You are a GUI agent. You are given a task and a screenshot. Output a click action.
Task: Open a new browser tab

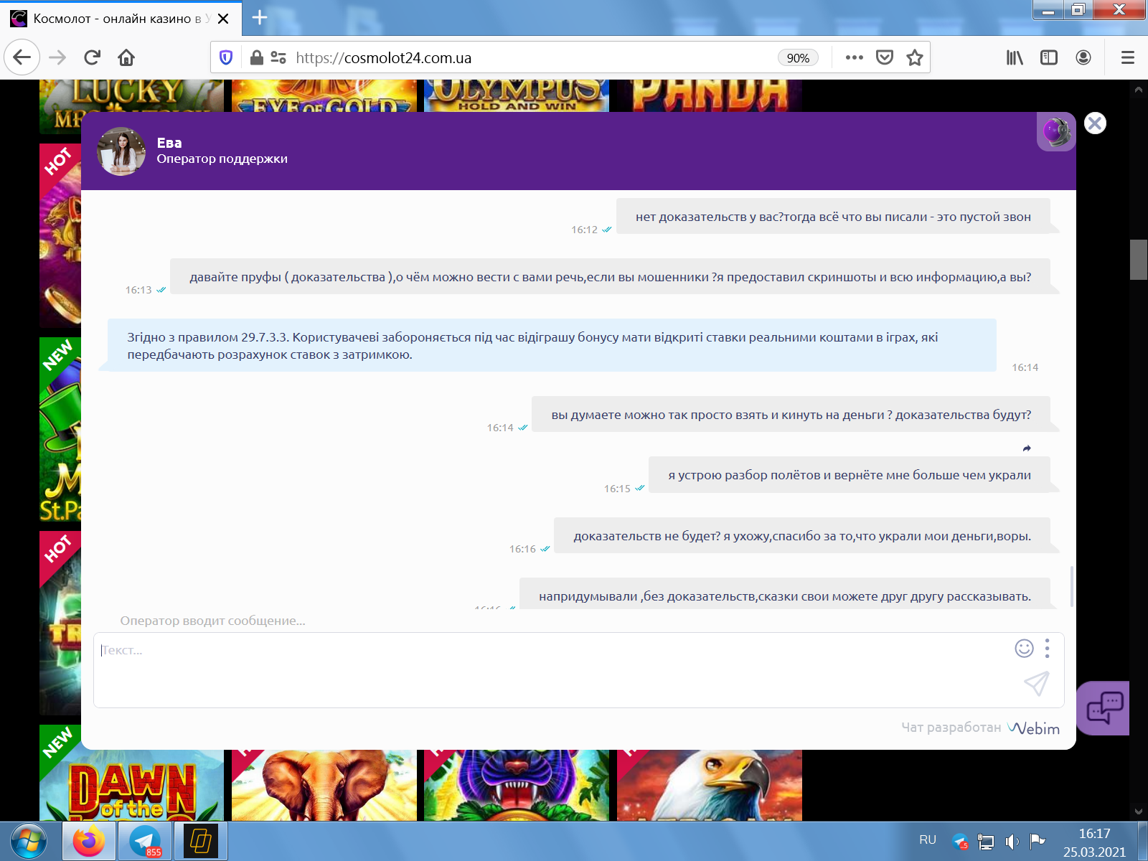point(260,18)
